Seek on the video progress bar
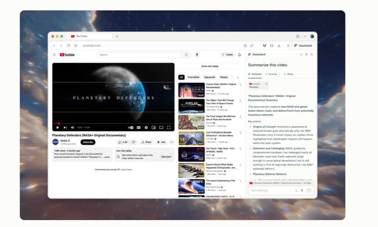378x227 pixels. (111, 124)
